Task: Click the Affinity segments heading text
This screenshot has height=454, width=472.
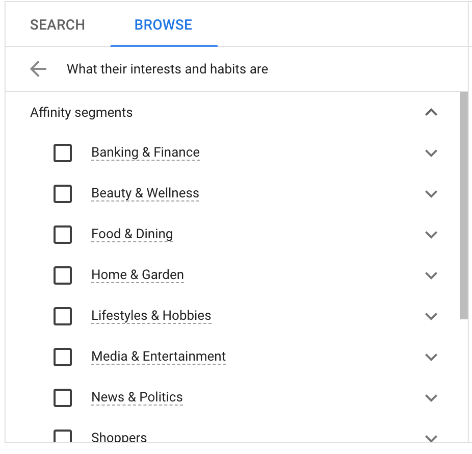Action: tap(82, 112)
